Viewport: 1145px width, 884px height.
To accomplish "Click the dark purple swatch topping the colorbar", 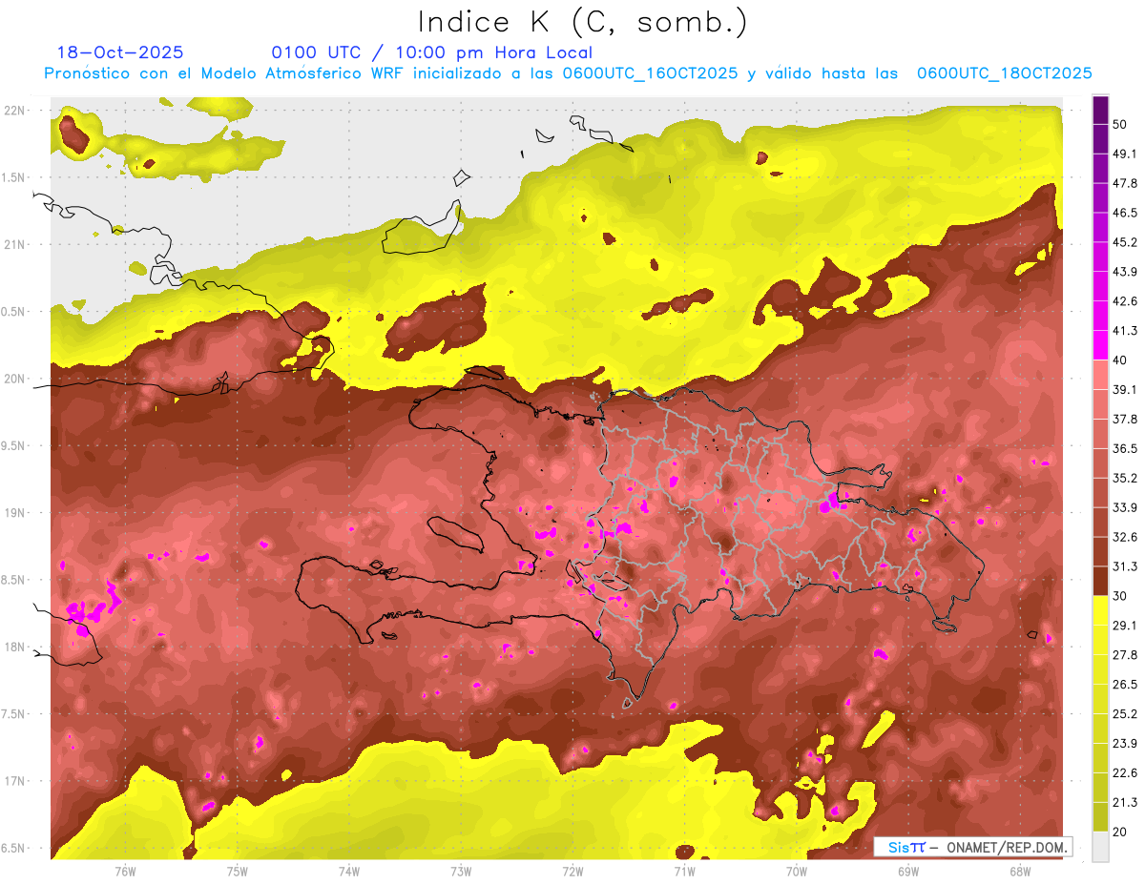I will coord(1100,109).
